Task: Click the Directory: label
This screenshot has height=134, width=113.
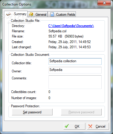Action: coord(18,26)
